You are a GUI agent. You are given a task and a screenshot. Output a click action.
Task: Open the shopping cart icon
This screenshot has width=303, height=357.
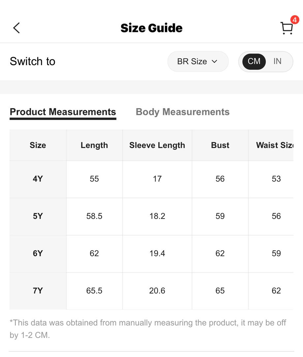click(x=287, y=28)
